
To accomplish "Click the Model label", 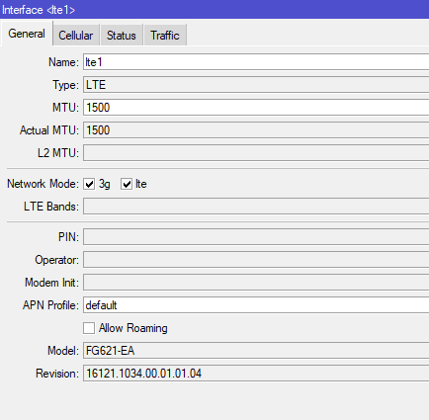I will (63, 351).
